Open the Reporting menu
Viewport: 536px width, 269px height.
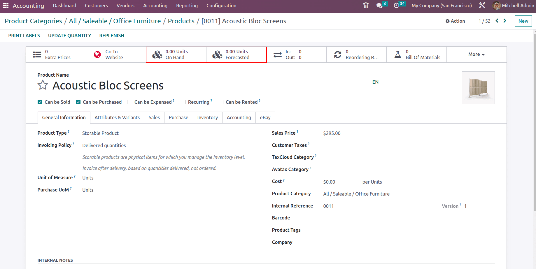187,6
